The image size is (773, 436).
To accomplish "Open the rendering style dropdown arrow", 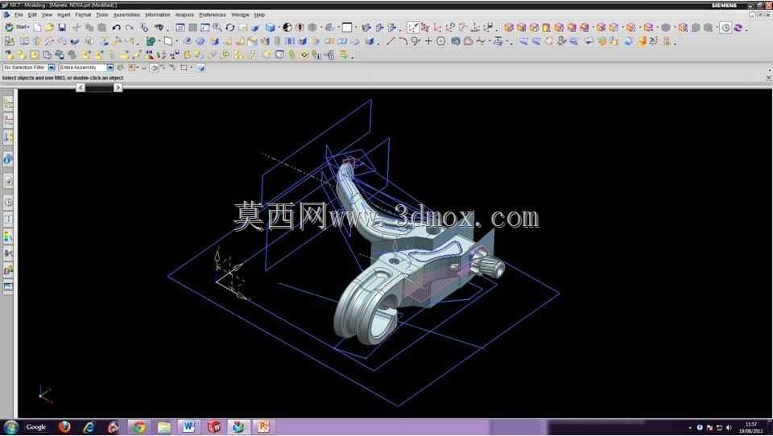I will pos(279,27).
